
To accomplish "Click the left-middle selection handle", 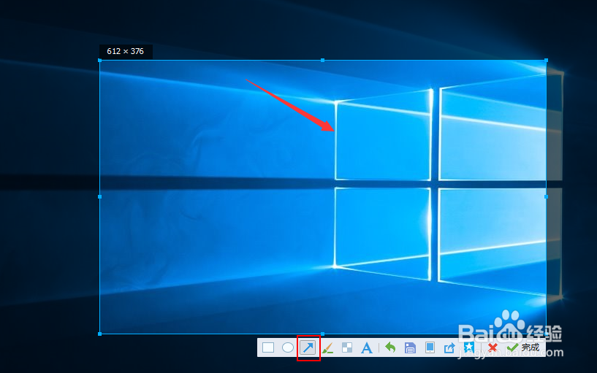I will click(100, 197).
